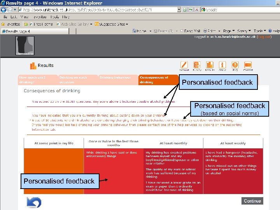Click the Google search box

pyautogui.click(x=240, y=10)
